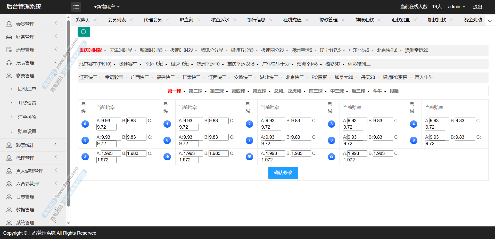This screenshot has width=495, height=239.
Task: Click the blue 大 ball icon
Action: pyautogui.click(x=85, y=157)
